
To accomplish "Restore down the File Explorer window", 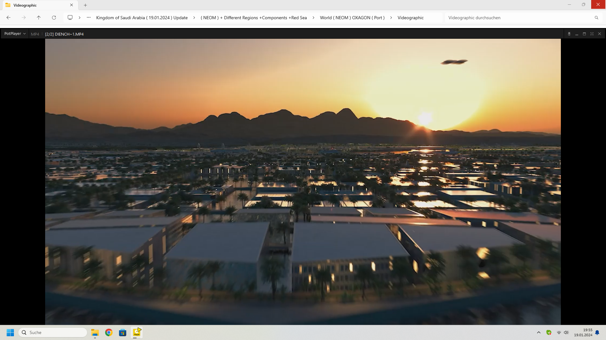I will [584, 5].
